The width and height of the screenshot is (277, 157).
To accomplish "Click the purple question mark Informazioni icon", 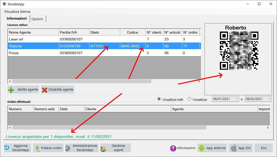I will click(x=173, y=148).
